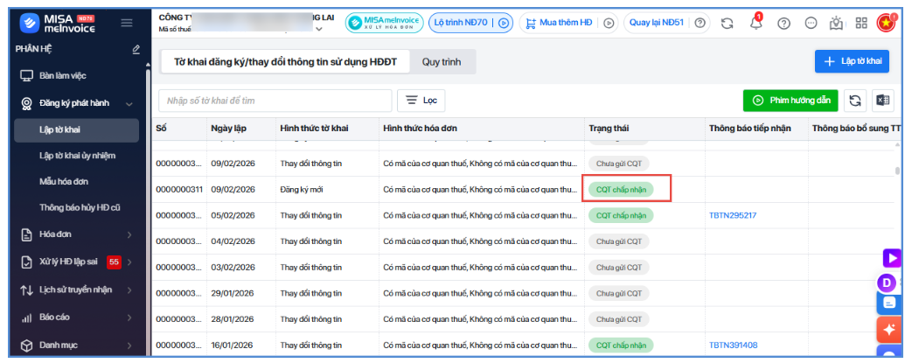Click the sync icon in top header
The width and height of the screenshot is (912, 363).
(727, 24)
